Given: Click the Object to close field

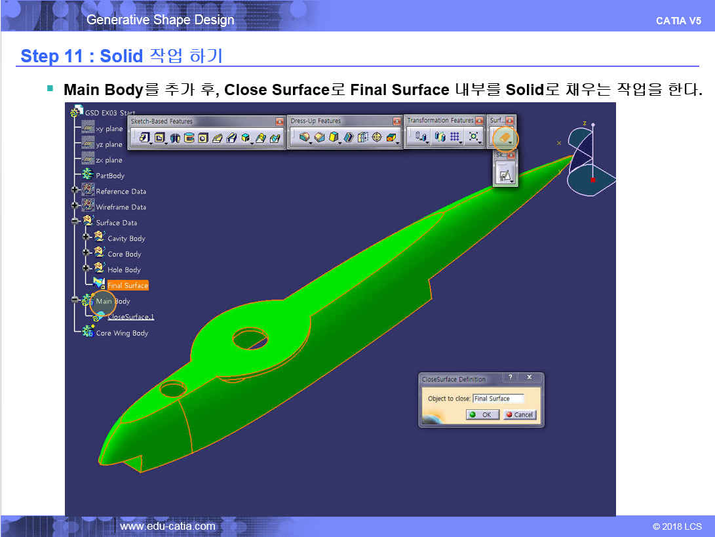Looking at the screenshot, I should [x=497, y=399].
